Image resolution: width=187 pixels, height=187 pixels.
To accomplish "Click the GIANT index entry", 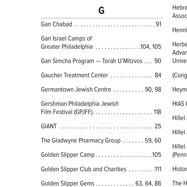I will (101, 126).
